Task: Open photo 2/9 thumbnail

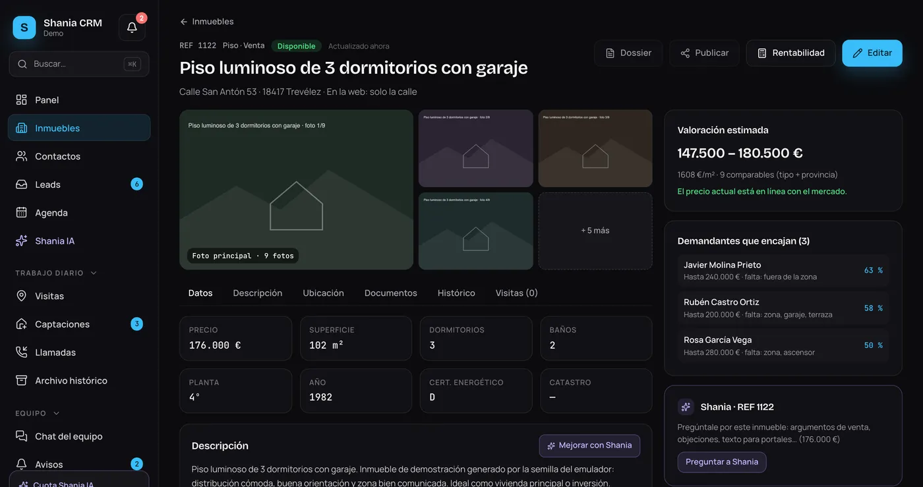Action: (476, 148)
